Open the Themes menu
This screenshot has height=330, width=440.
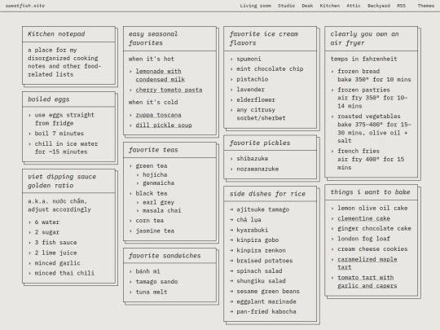(x=425, y=6)
